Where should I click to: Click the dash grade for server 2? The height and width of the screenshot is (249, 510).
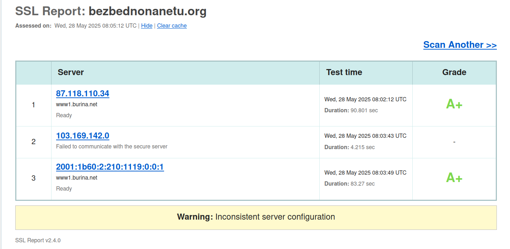click(454, 142)
